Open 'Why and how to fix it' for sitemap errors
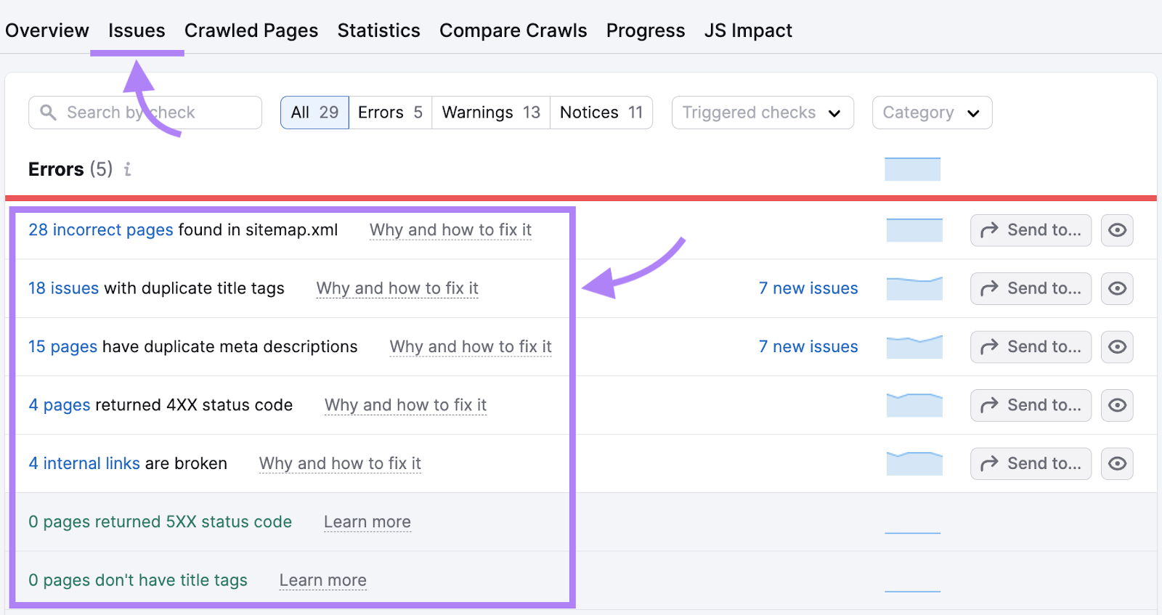Image resolution: width=1162 pixels, height=615 pixels. [x=450, y=229]
